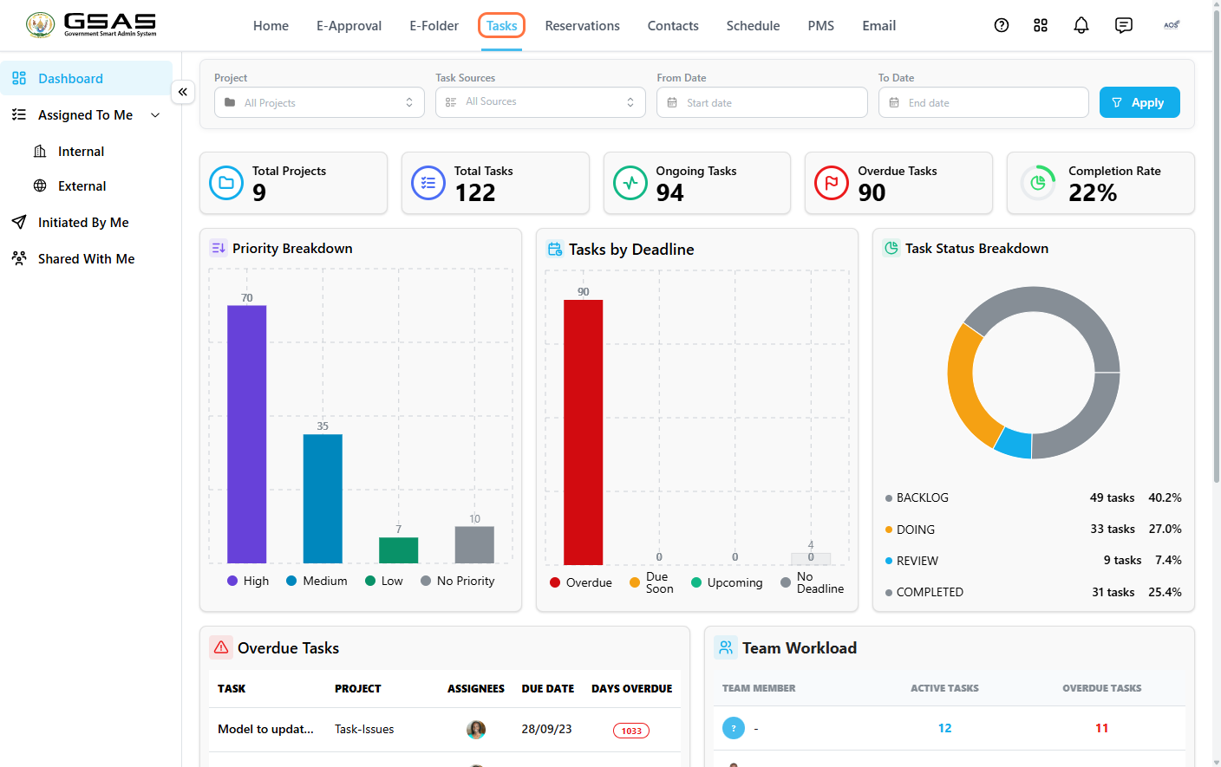Open the All Projects dropdown

click(x=319, y=102)
